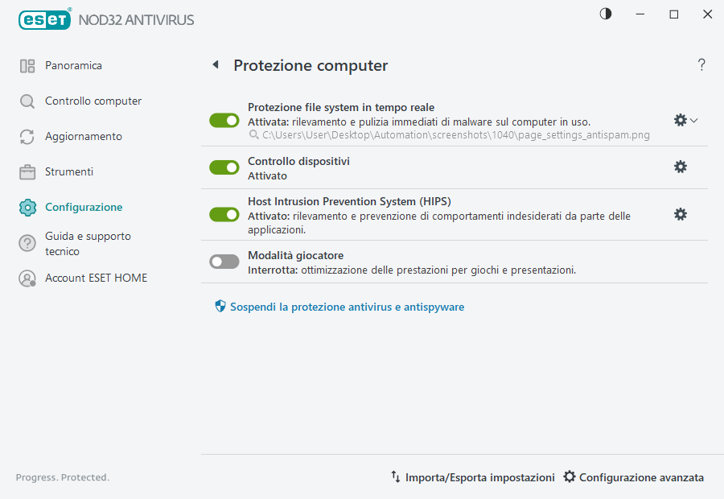724x499 pixels.
Task: Open the HIPS settings gear
Action: 681,214
